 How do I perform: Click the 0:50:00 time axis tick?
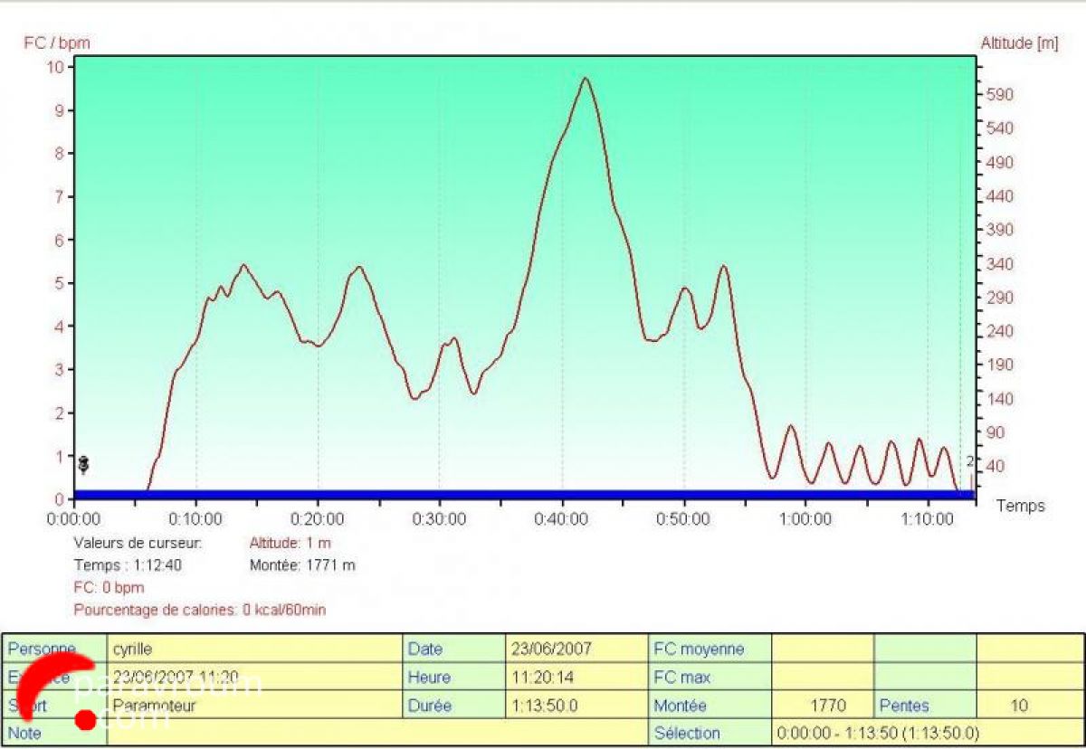coord(683,519)
